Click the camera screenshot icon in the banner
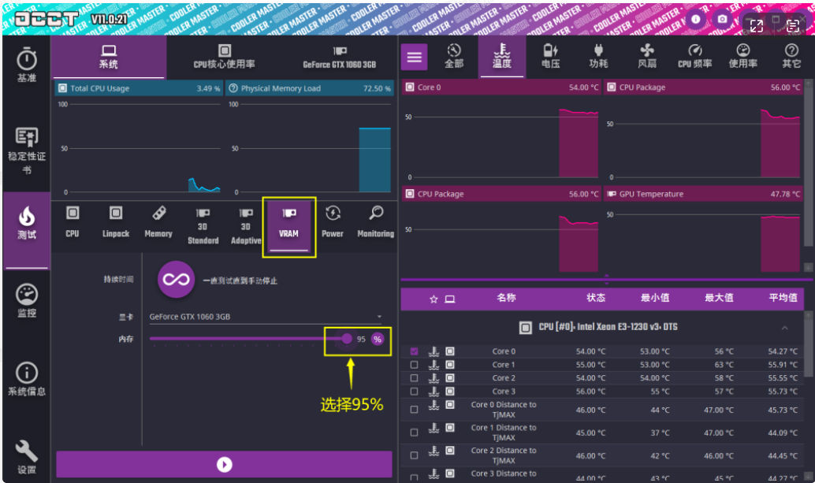Image resolution: width=815 pixels, height=483 pixels. pos(723,20)
